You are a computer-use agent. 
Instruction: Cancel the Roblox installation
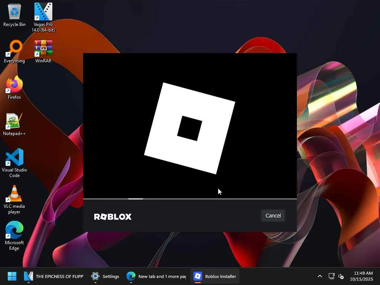[273, 216]
